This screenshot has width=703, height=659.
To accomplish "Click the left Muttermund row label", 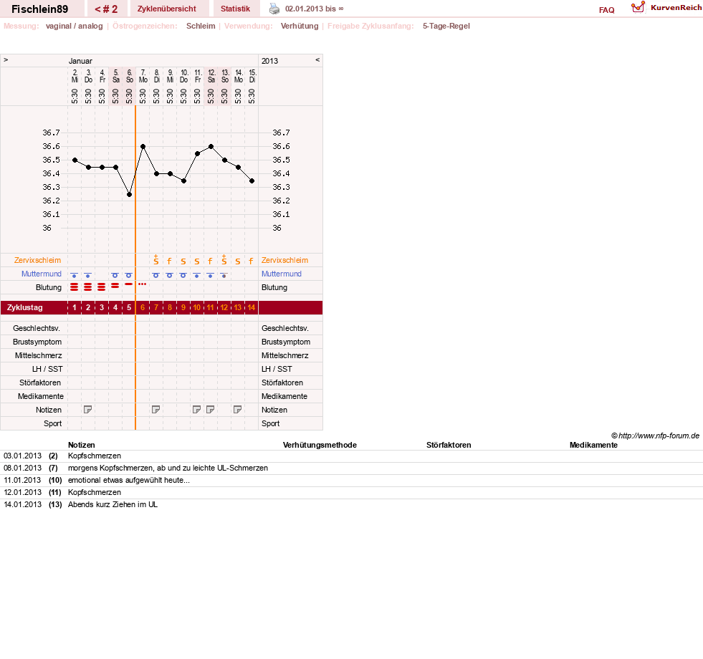I will (x=42, y=274).
